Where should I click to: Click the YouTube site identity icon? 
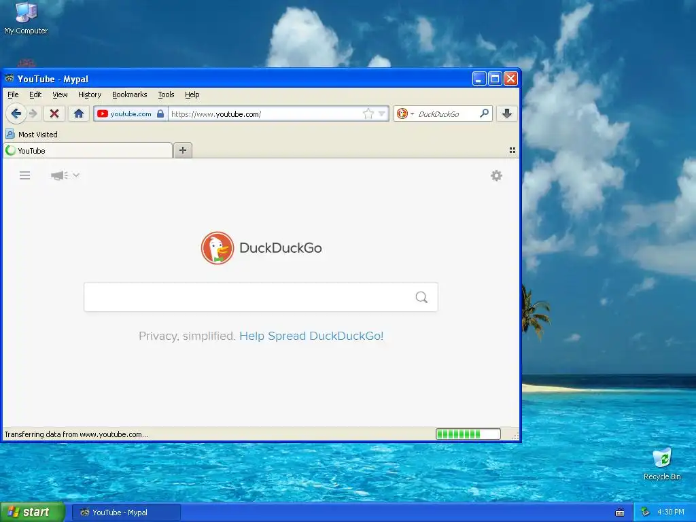coord(103,114)
